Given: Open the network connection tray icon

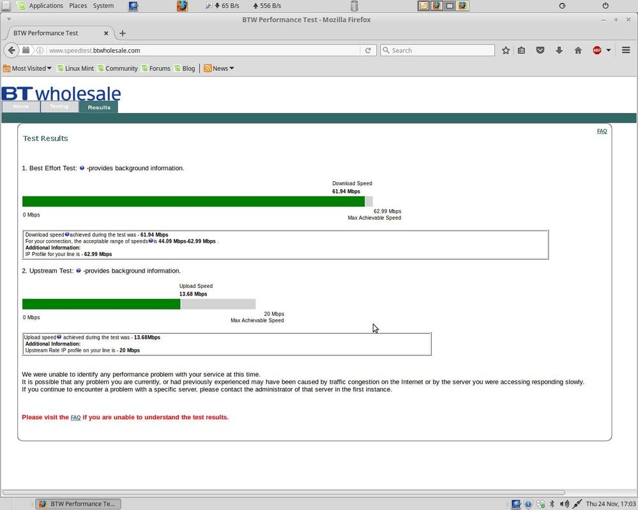Looking at the screenshot, I should (x=577, y=504).
